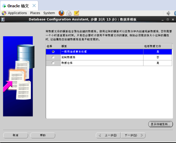Open the Database Configuration Assistant window menu icon
Viewport: 176px width, 143px height.
click(3, 19)
